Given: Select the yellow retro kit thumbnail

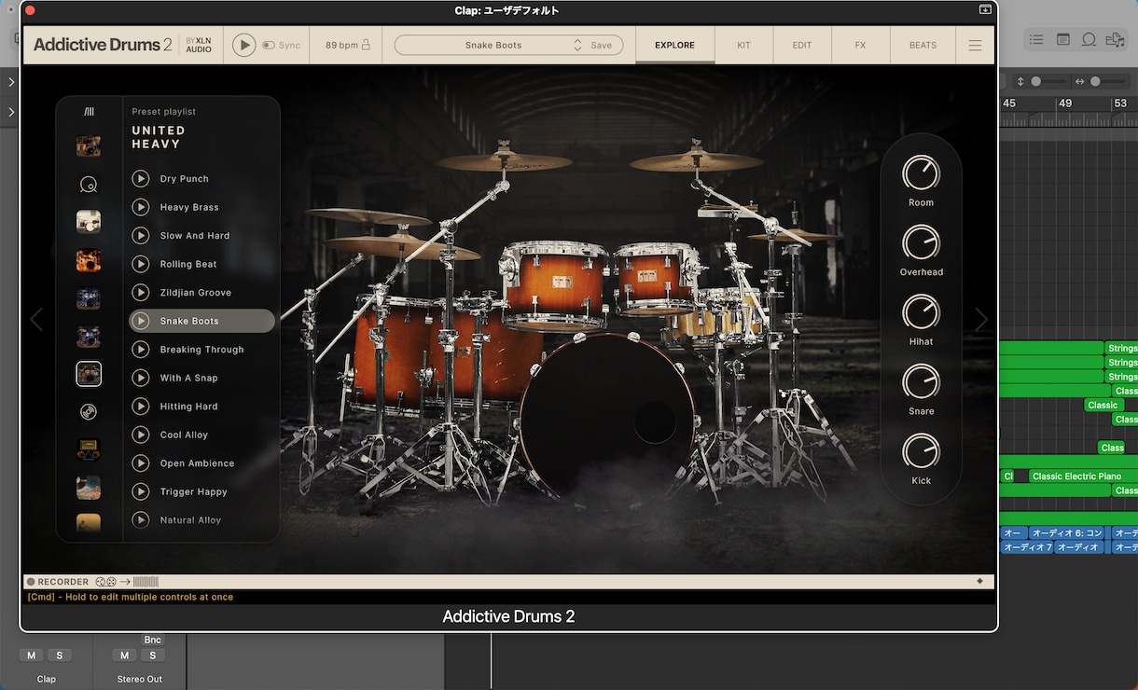Looking at the screenshot, I should click(x=89, y=449).
